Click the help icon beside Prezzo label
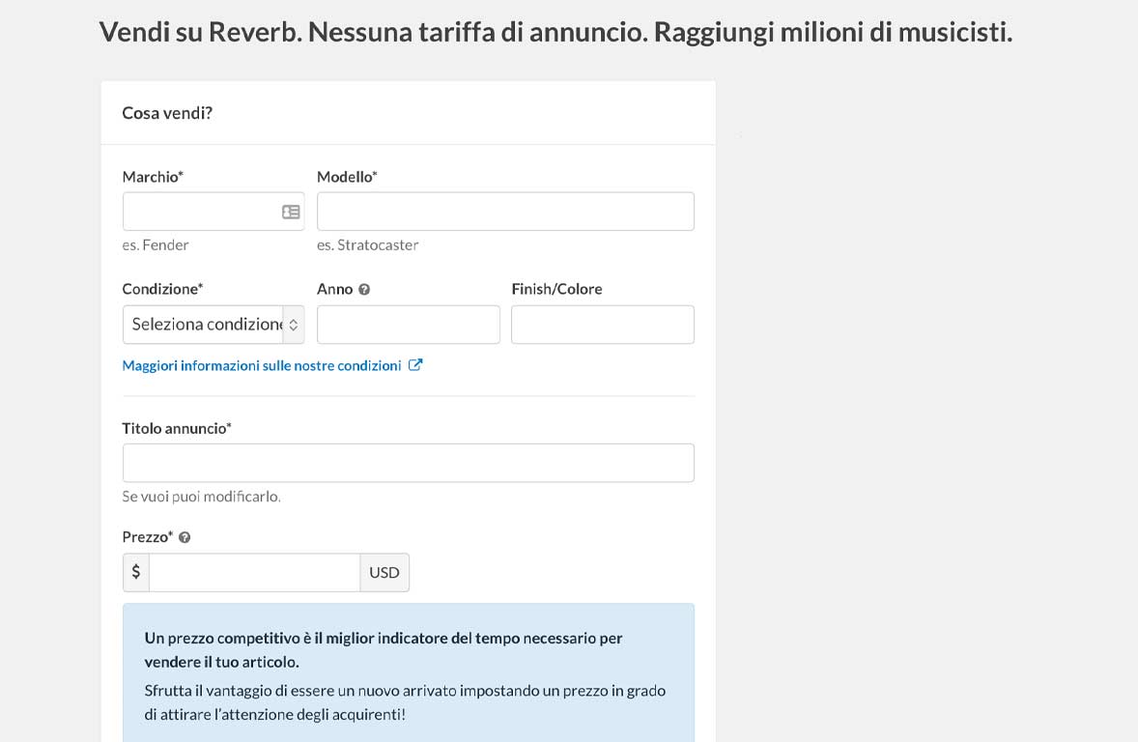This screenshot has height=742, width=1138. coord(185,537)
